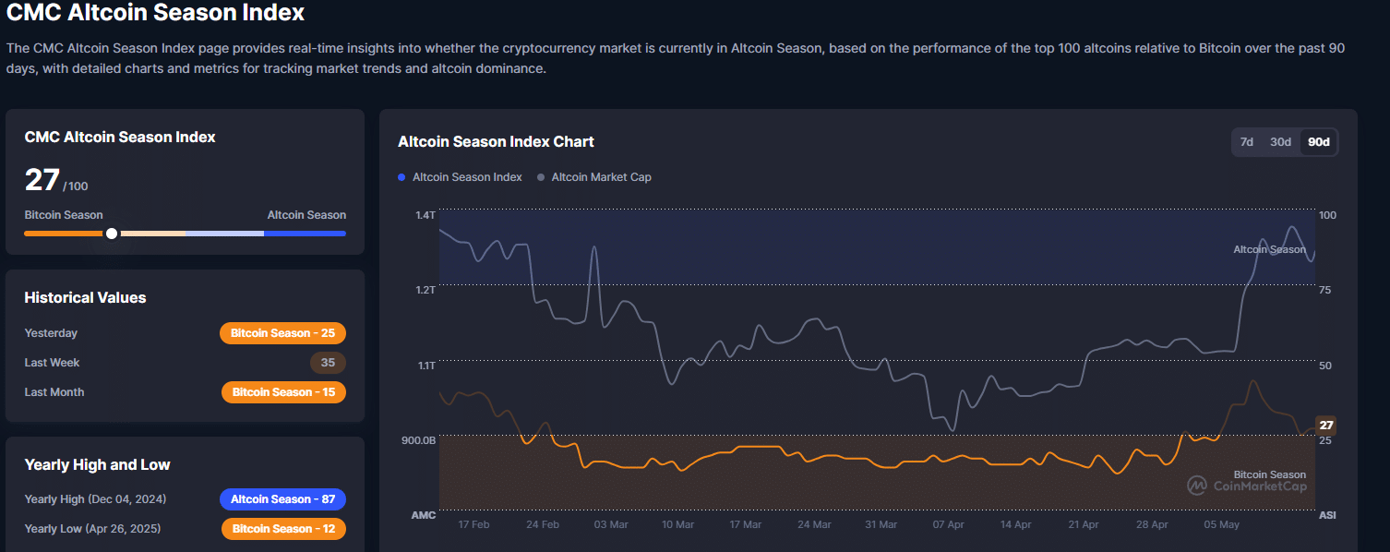Switch chart range to 7d
The image size is (1390, 552).
(x=1246, y=142)
